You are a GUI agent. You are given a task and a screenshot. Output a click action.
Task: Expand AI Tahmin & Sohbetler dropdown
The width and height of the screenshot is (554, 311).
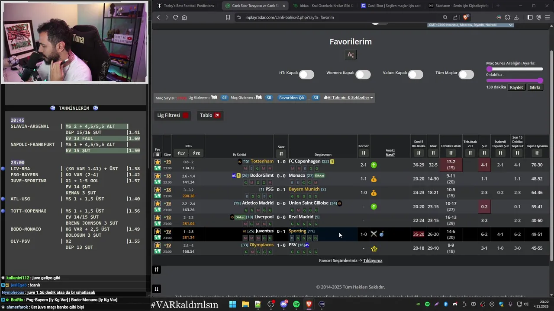click(348, 98)
